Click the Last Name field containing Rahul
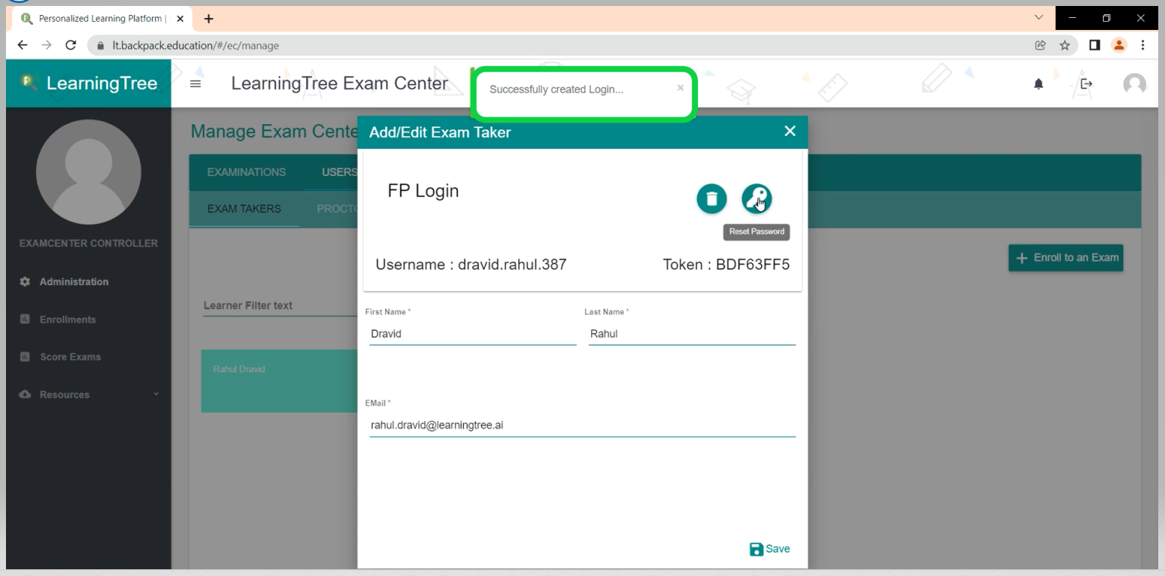 point(691,334)
